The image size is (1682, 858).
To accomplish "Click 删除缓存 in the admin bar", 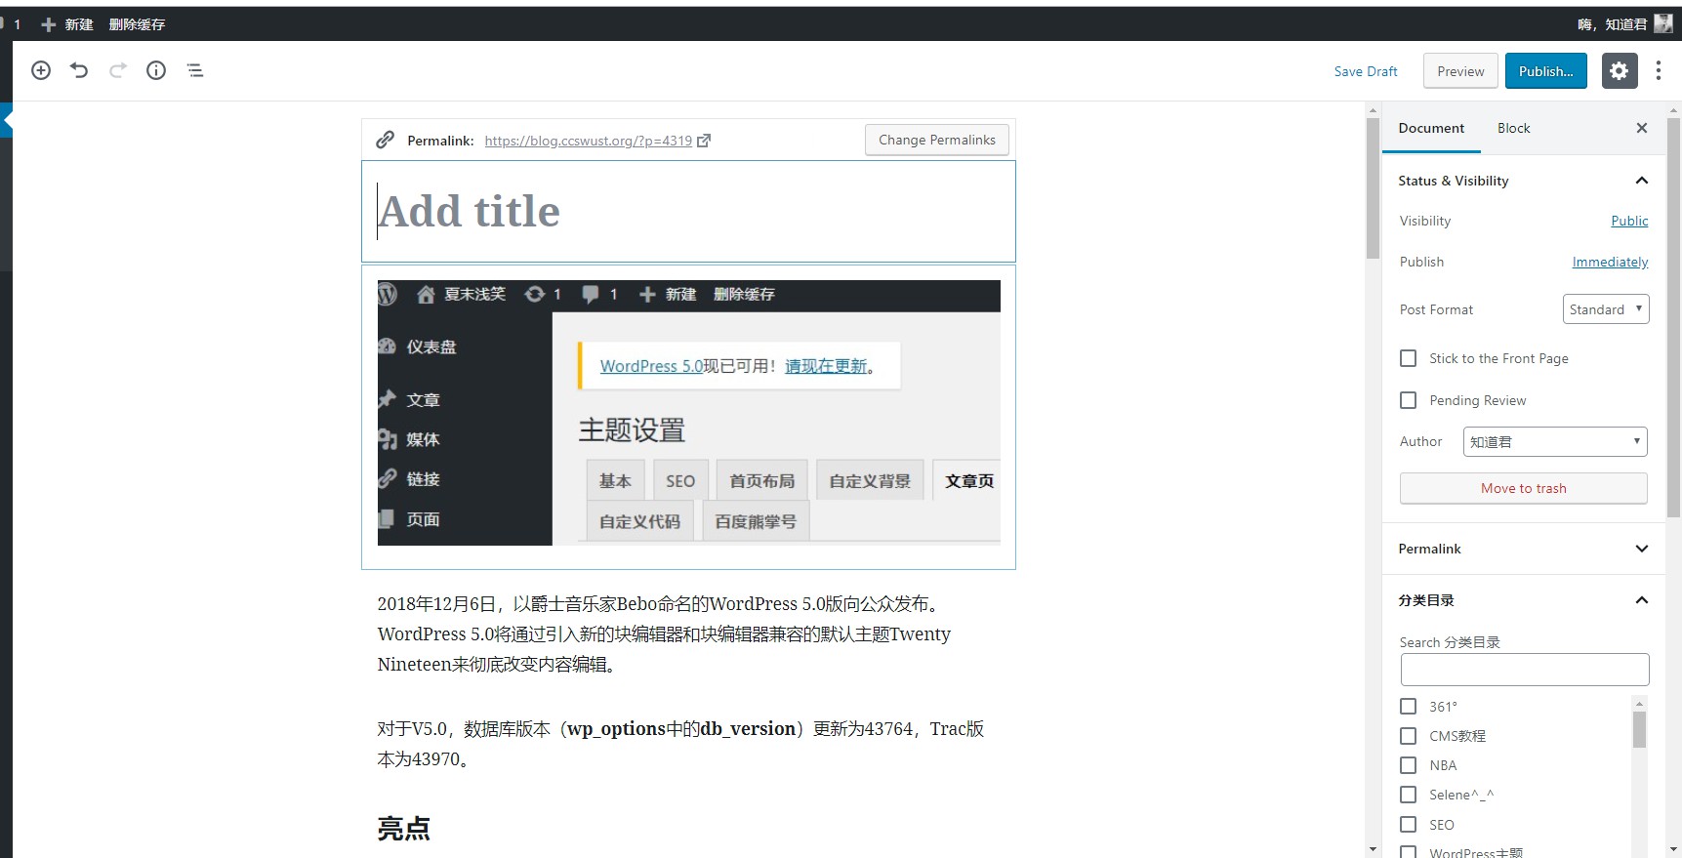I will (x=137, y=24).
